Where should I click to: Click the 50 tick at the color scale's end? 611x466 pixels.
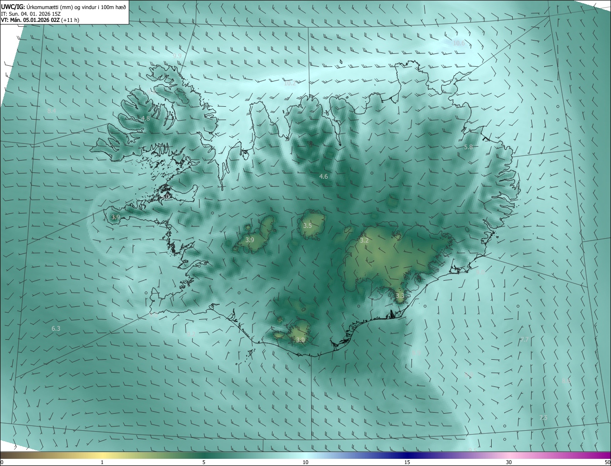tap(607, 462)
